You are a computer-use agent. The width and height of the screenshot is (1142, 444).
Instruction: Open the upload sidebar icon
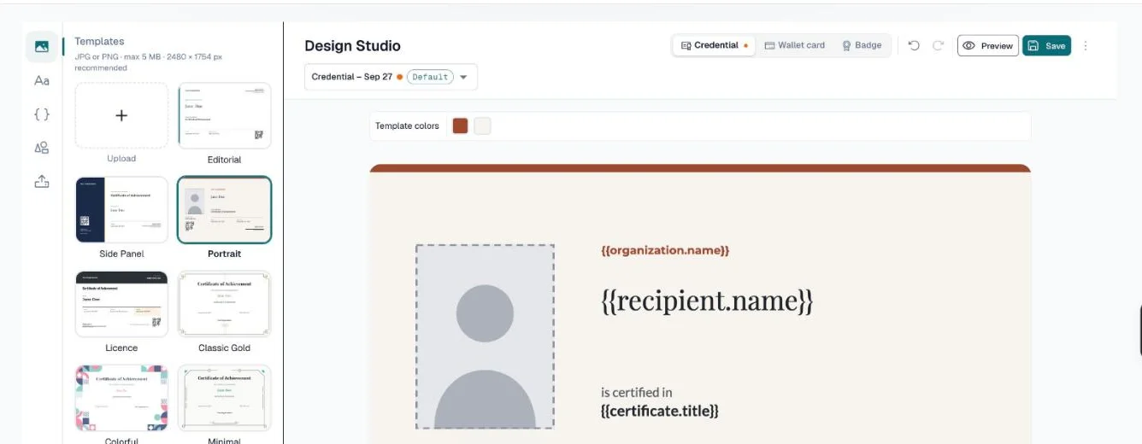click(x=41, y=181)
